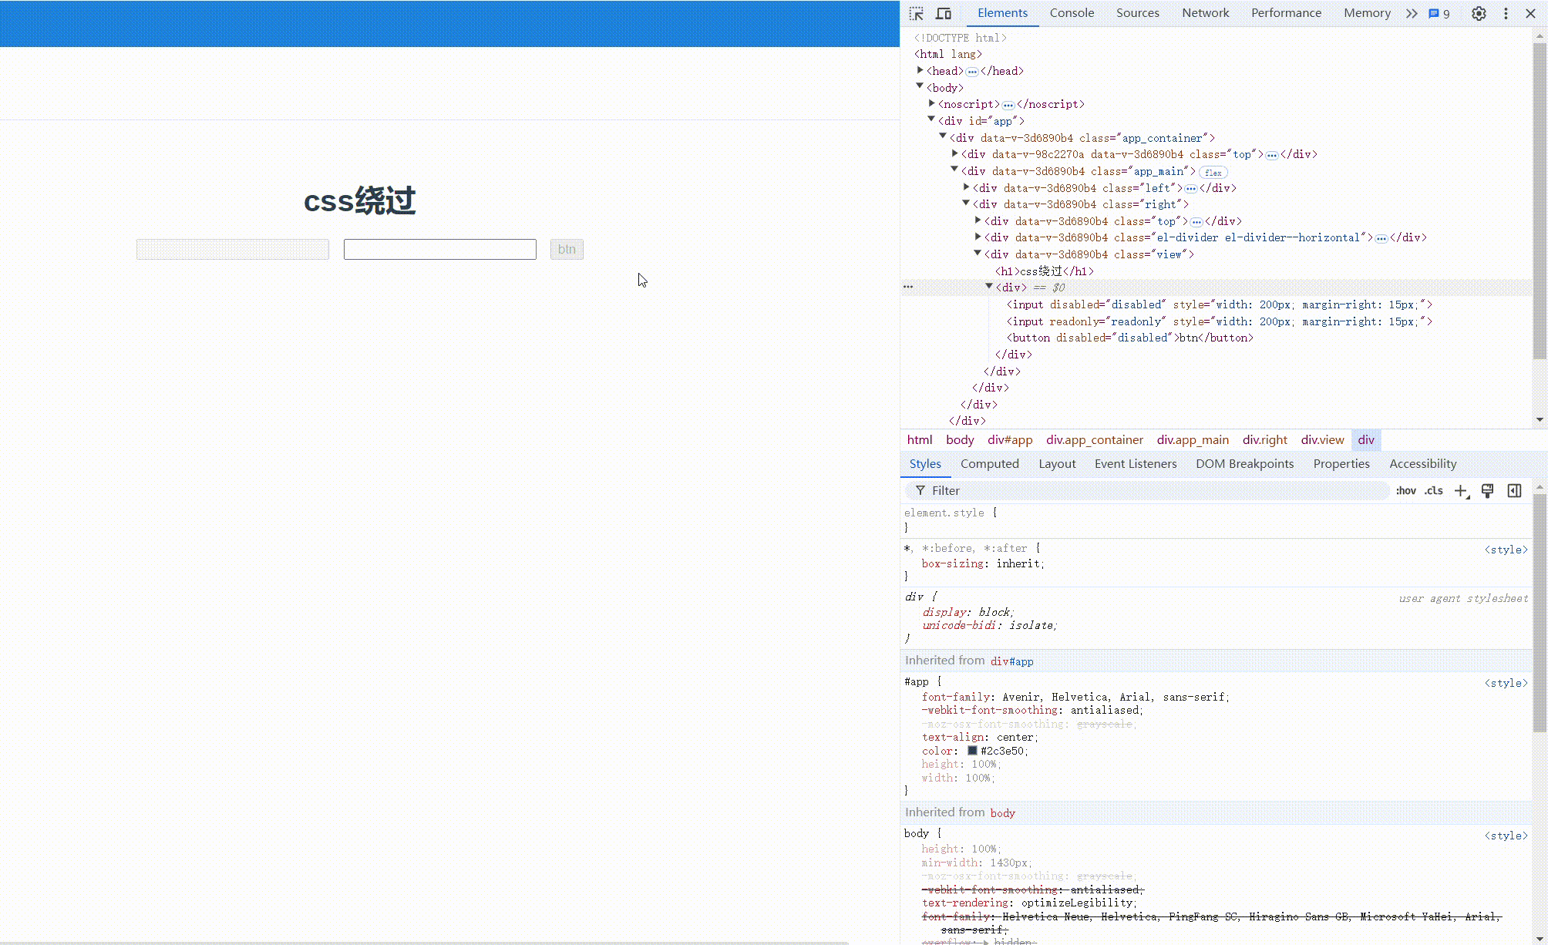Open the Performance tab

[x=1286, y=13]
